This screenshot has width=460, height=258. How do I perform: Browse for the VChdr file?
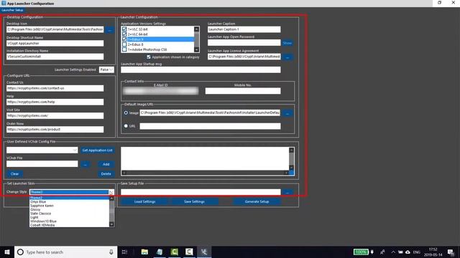click(85, 164)
